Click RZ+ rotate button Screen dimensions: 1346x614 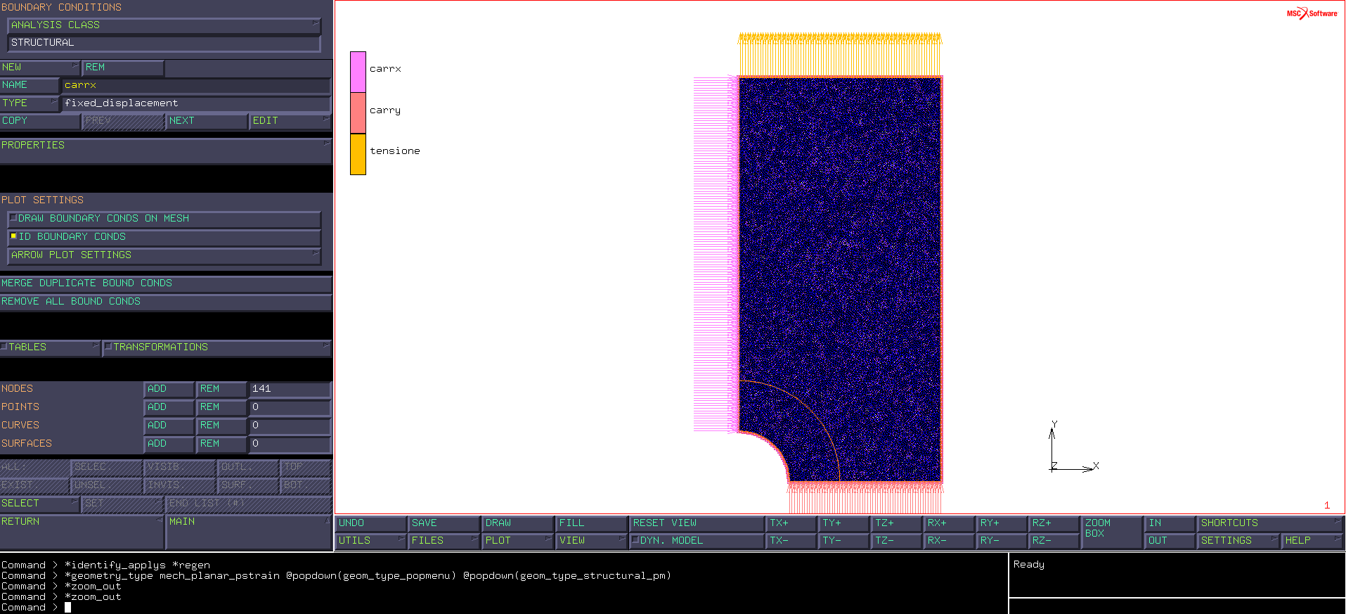(1054, 523)
